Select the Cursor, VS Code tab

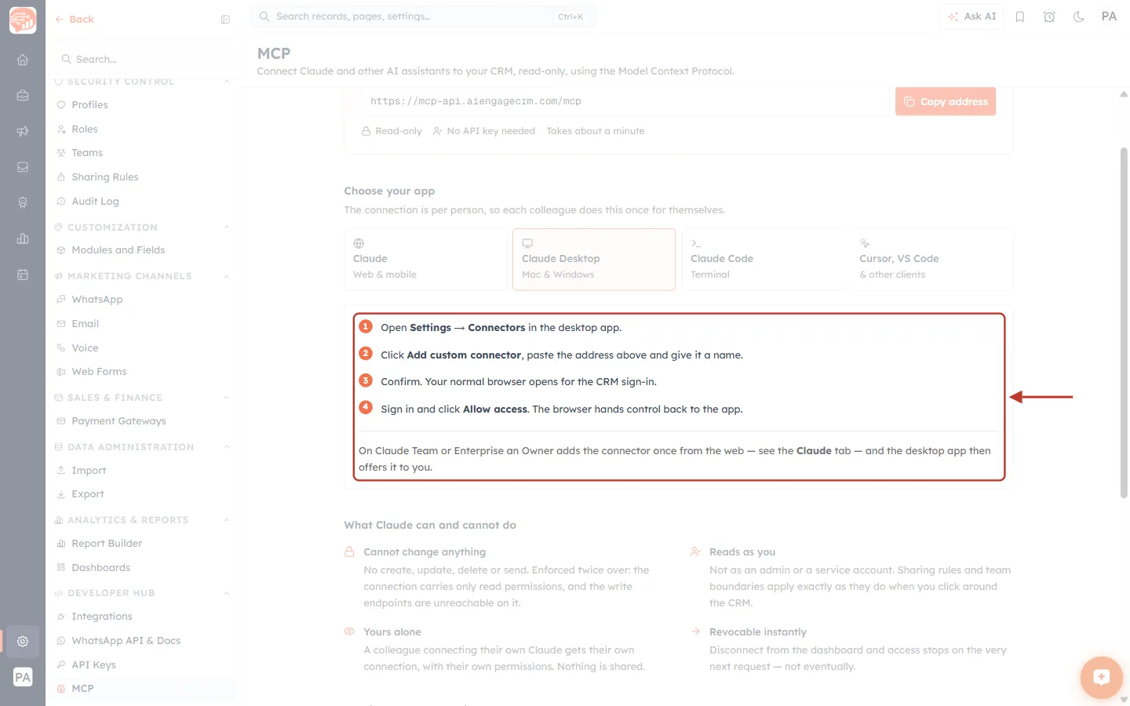tap(932, 260)
